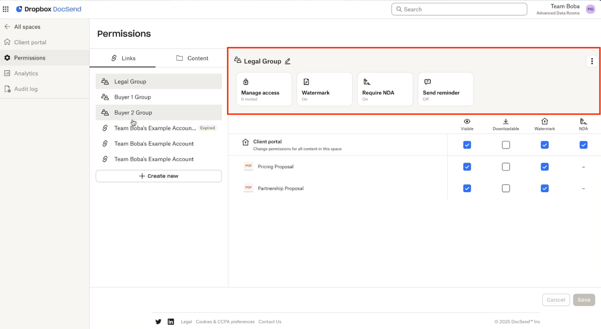Click the Cancel button
The image size is (601, 329).
(556, 300)
